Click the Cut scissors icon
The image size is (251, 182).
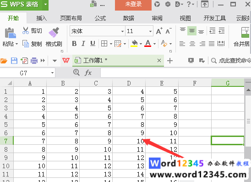(x=26, y=30)
